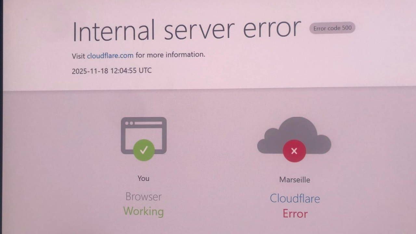Click the browser window icon
Image resolution: width=416 pixels, height=234 pixels.
click(x=144, y=136)
